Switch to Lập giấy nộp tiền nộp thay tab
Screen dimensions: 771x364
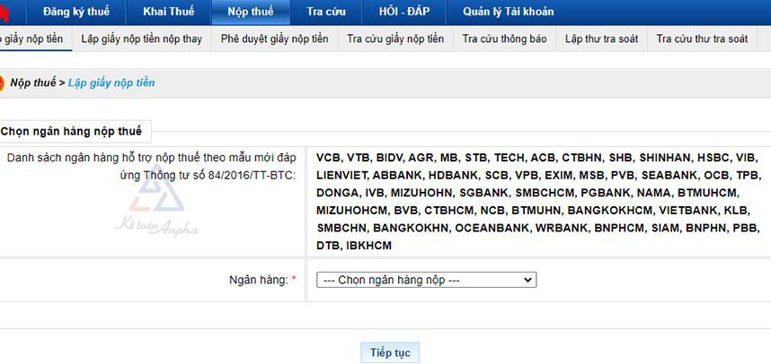142,39
